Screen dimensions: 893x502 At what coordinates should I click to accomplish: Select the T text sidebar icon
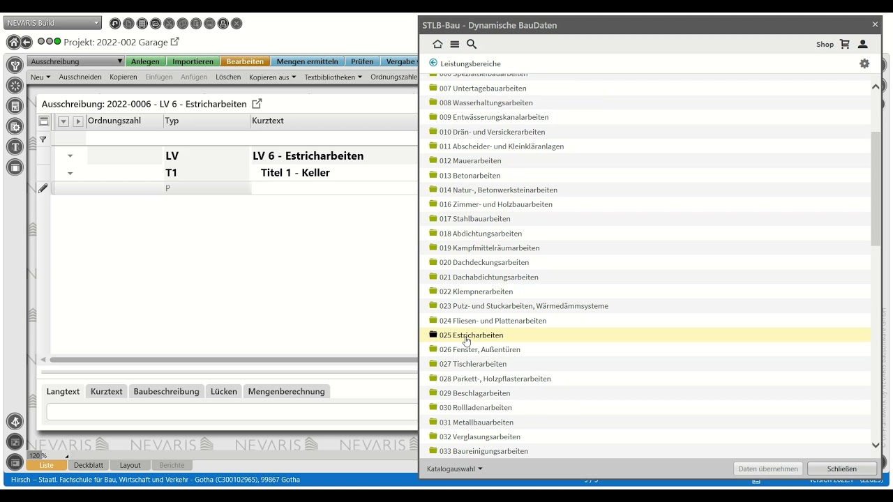coord(15,147)
